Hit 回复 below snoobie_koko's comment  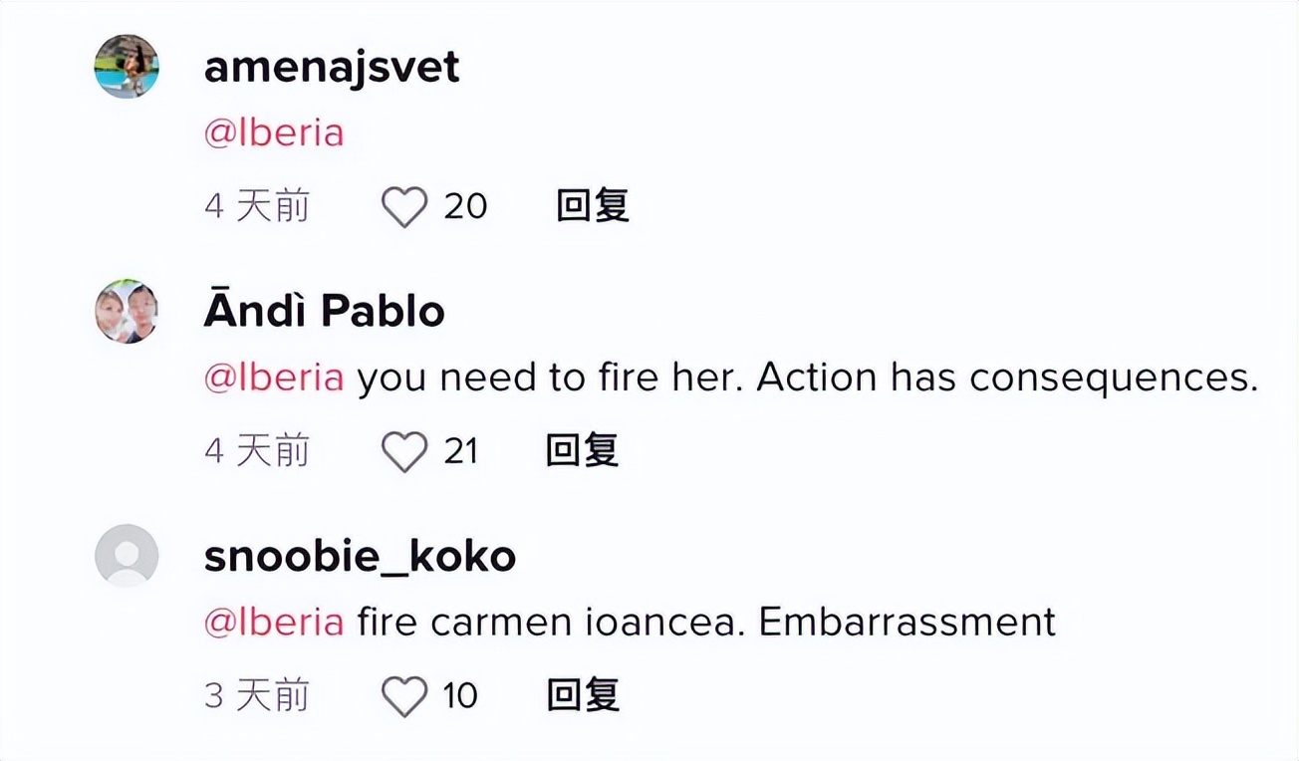583,695
